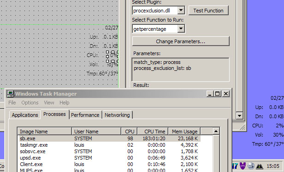
Task: Expand the Select Function to Run dropdown
Action: [181, 29]
